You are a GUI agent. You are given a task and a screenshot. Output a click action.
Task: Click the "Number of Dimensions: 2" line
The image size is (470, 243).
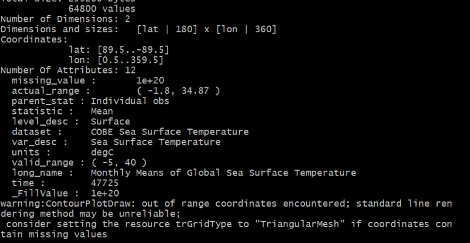[x=58, y=19]
